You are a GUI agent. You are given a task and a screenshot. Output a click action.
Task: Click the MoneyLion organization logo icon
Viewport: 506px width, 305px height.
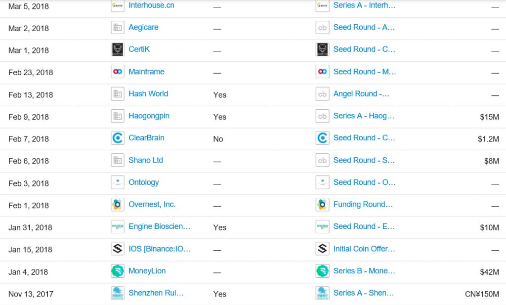click(x=118, y=271)
